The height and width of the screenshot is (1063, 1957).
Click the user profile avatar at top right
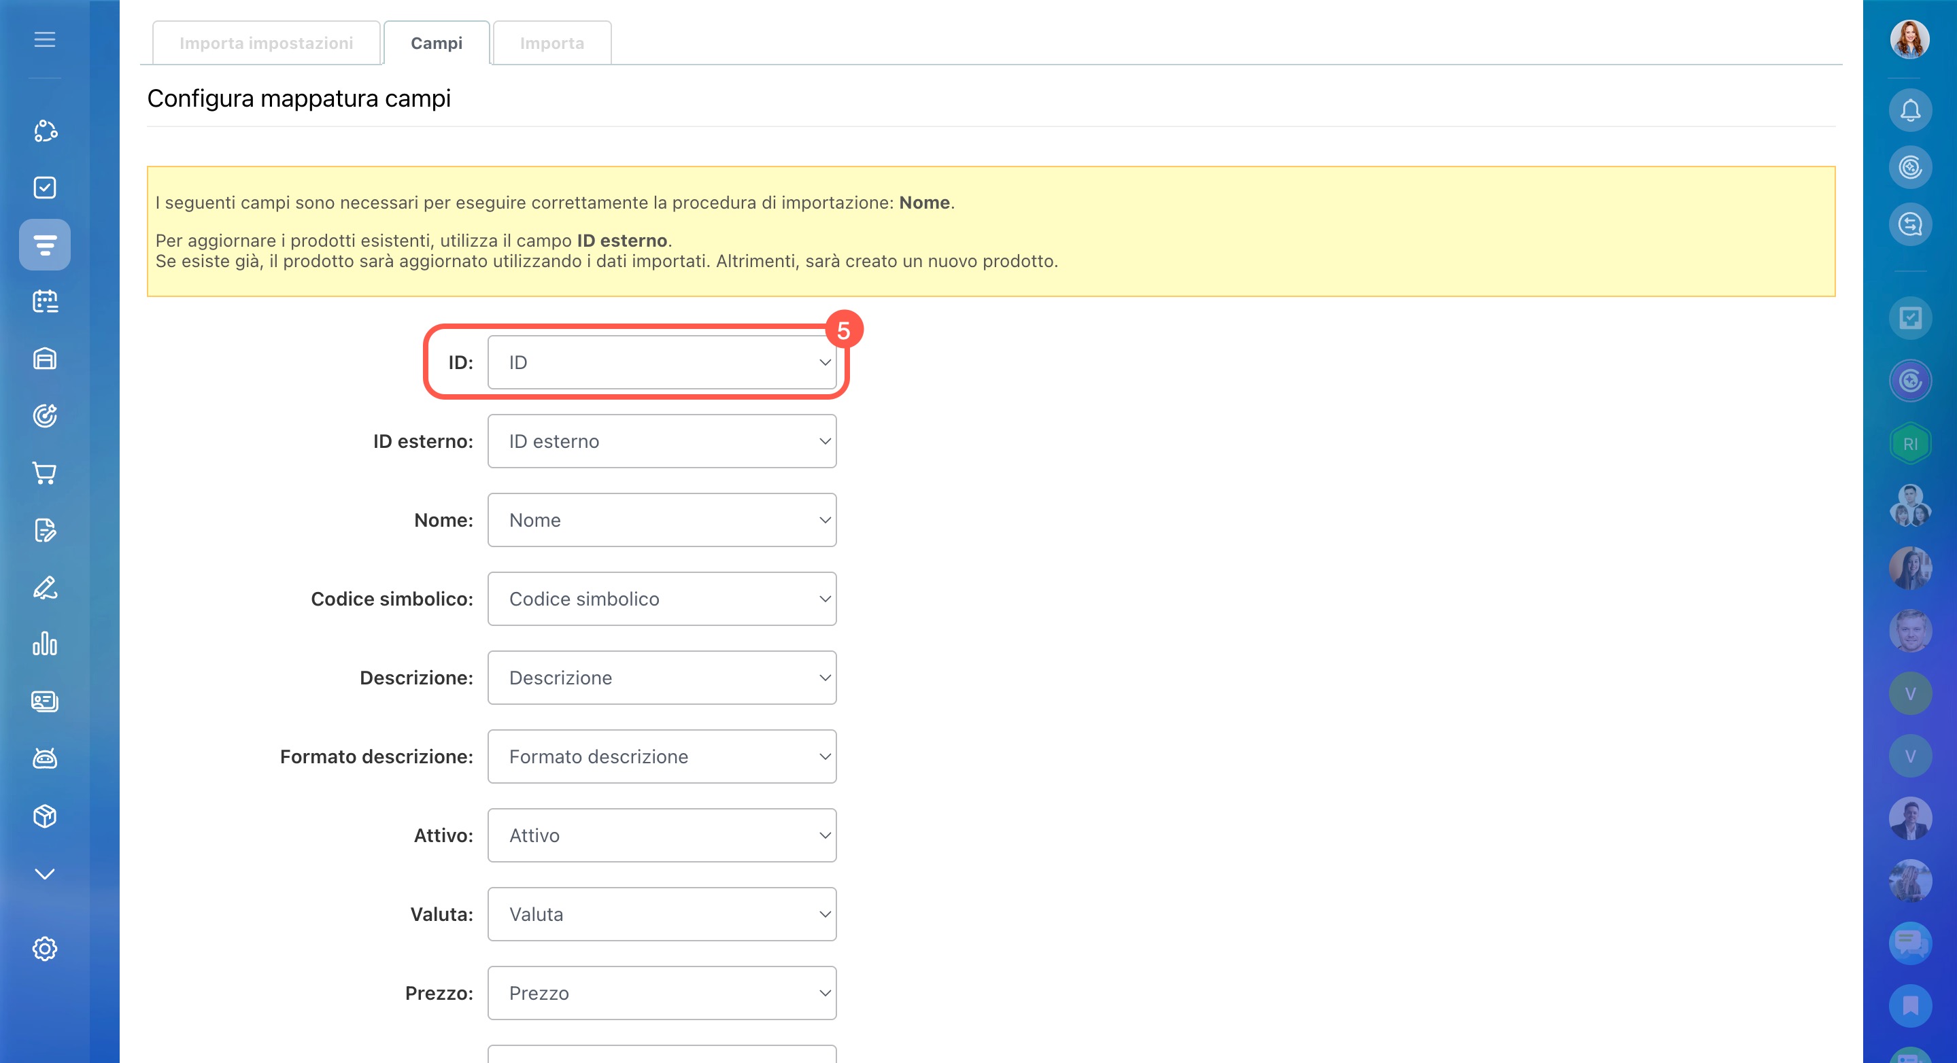point(1909,39)
